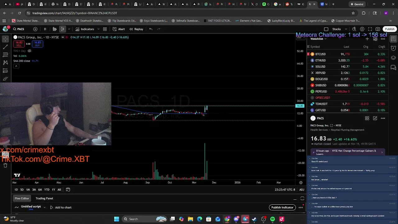Open the Indicators favorites dropdown arrow
Image resolution: width=398 pixels, height=224 pixels.
coord(98,29)
